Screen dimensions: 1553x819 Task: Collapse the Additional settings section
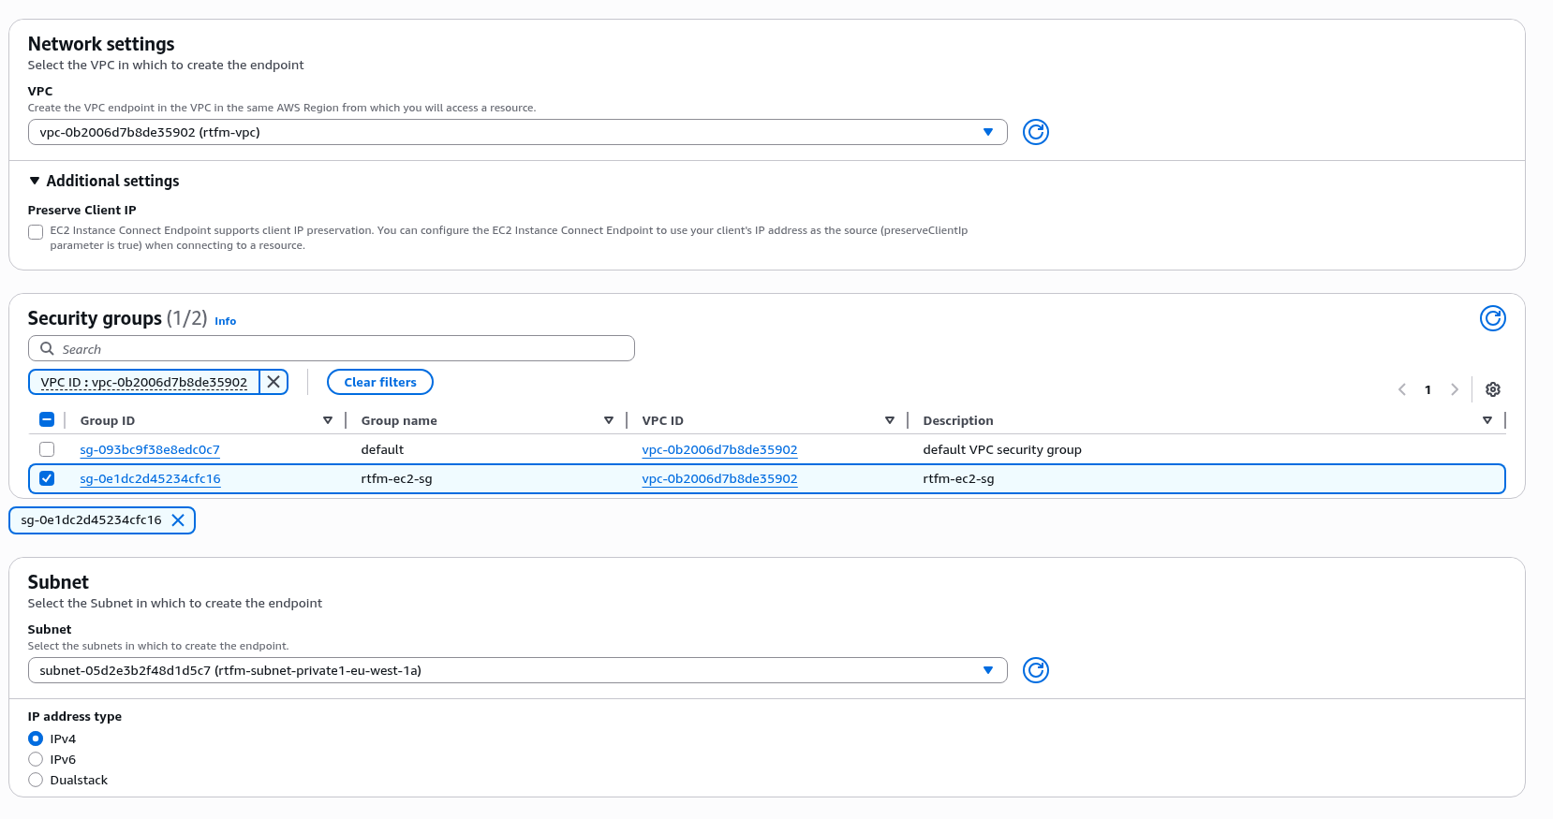(x=35, y=181)
